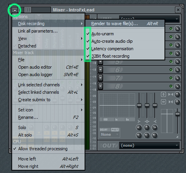
Task: Open the OUT routing (none) dropdown
Action: click(150, 146)
